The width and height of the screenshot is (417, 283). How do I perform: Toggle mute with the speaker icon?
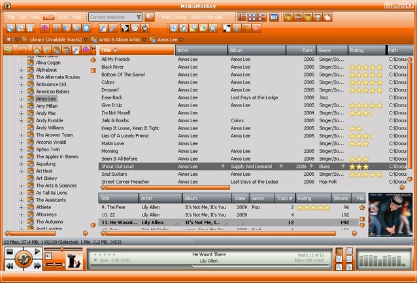point(48,256)
